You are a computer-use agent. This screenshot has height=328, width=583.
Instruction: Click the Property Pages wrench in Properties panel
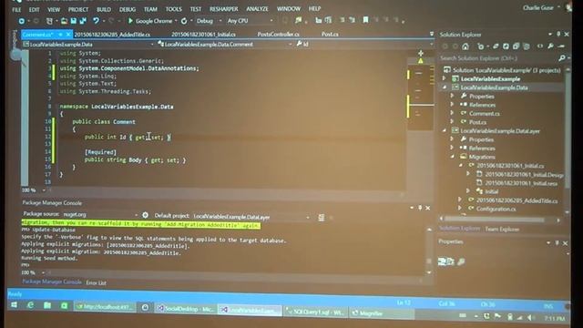point(461,261)
